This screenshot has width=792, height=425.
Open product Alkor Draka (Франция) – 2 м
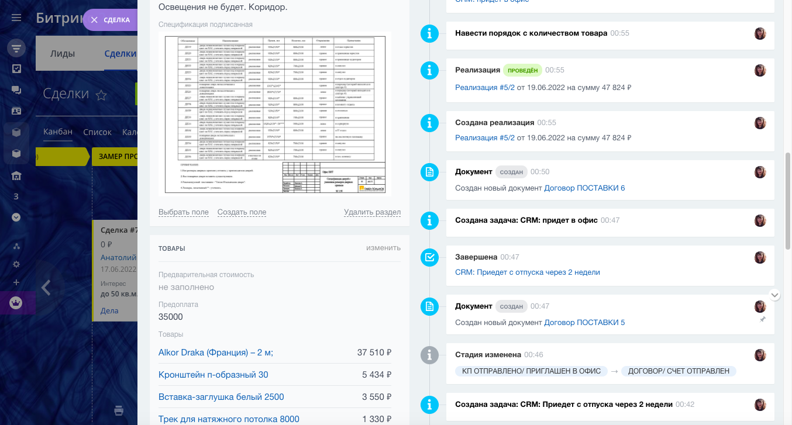(x=216, y=353)
